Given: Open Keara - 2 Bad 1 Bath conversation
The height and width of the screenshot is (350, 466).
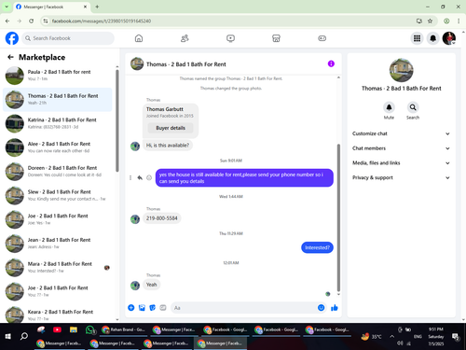Looking at the screenshot, I should pos(58,315).
